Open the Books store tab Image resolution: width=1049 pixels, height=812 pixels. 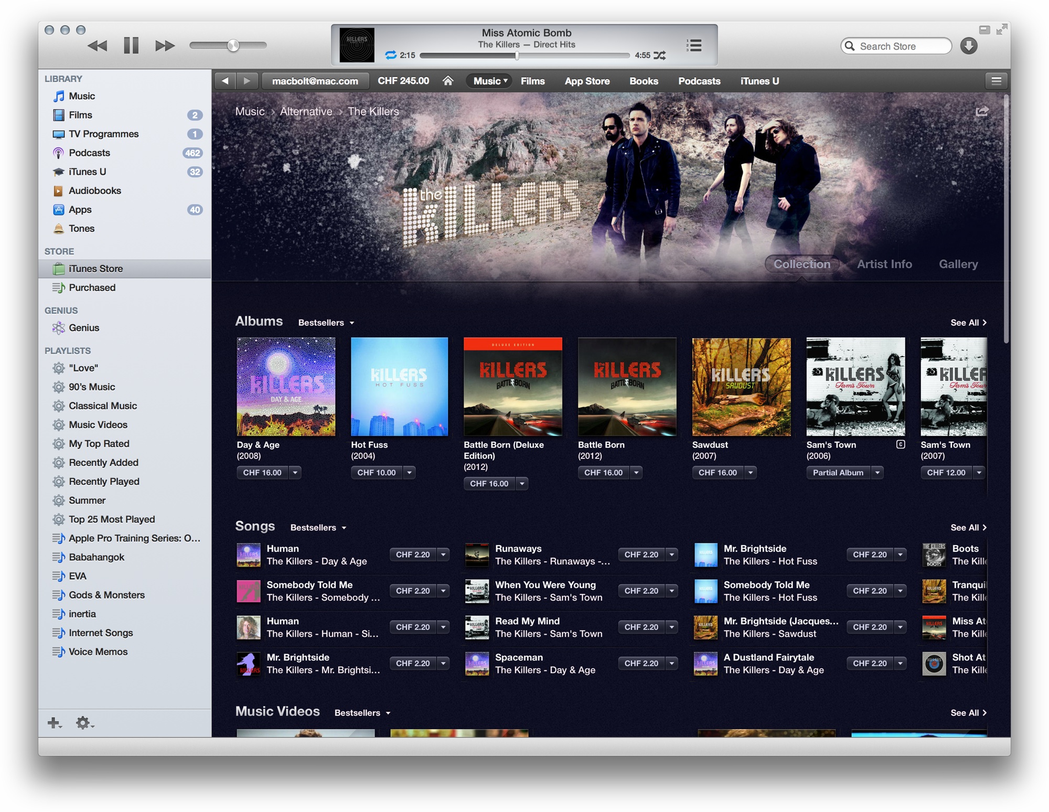[644, 81]
